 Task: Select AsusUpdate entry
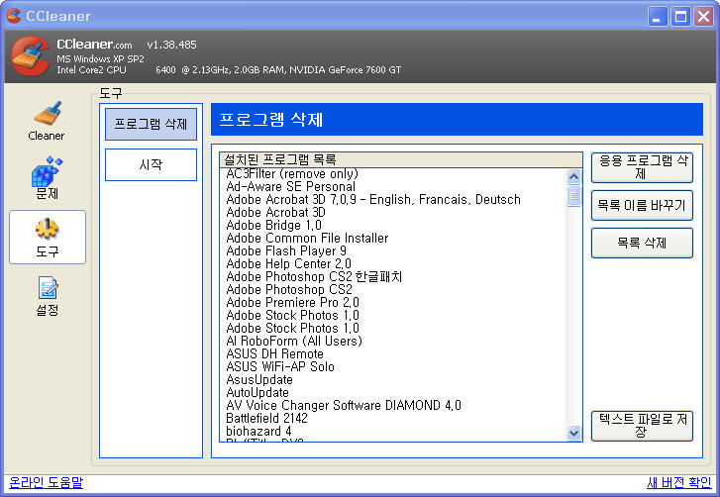click(x=259, y=379)
